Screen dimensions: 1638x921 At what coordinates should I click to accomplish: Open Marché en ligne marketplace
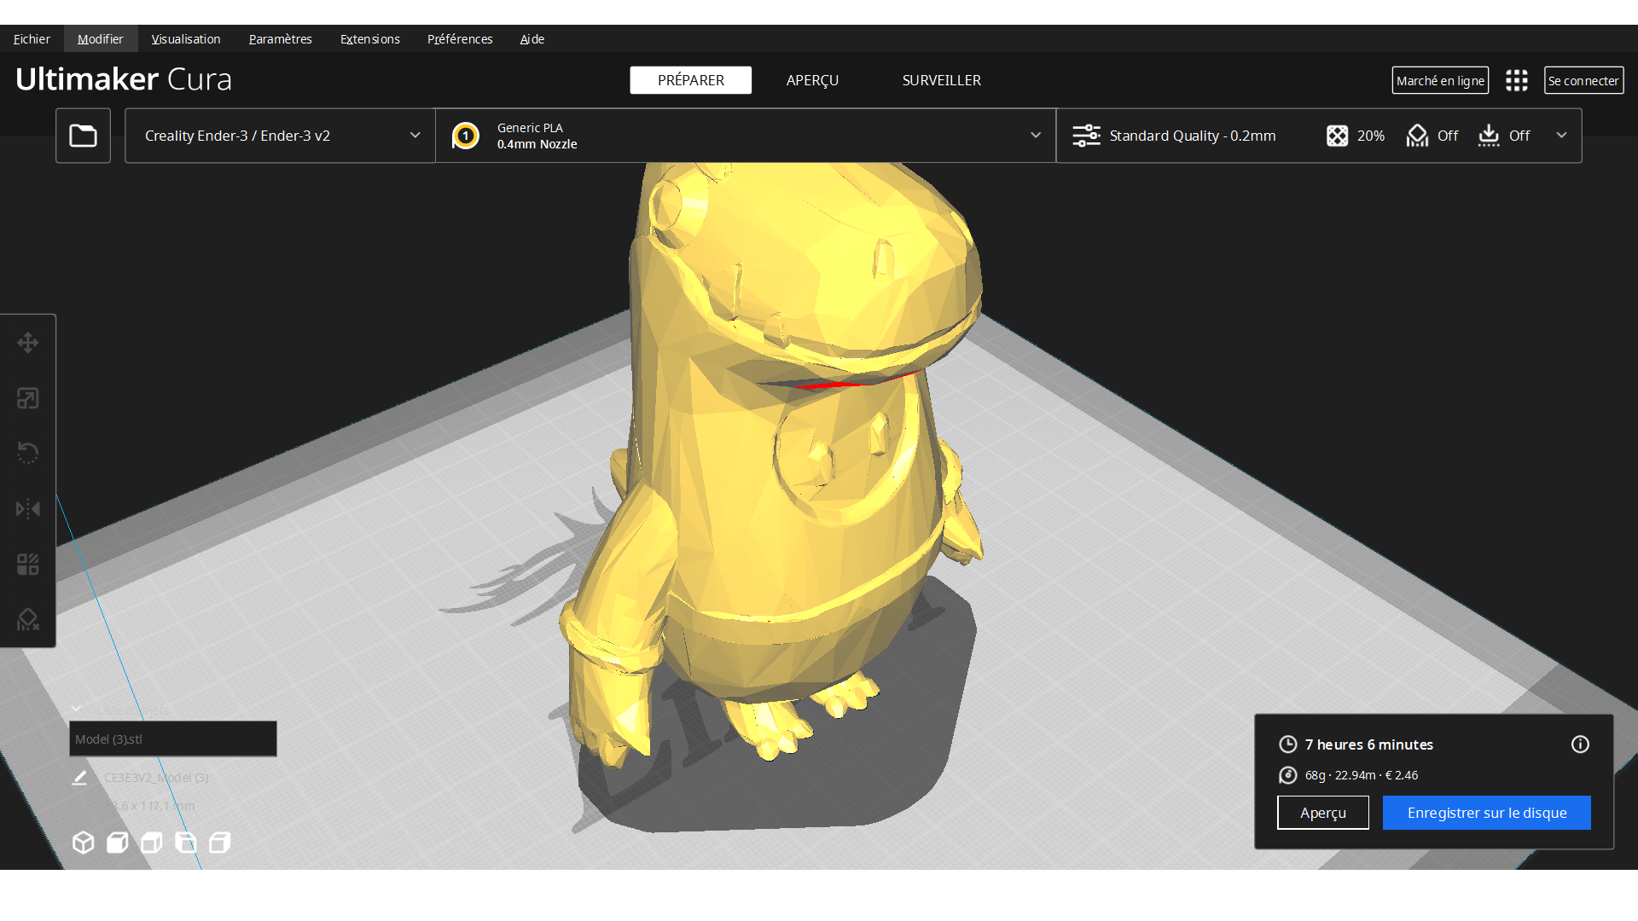pyautogui.click(x=1440, y=80)
